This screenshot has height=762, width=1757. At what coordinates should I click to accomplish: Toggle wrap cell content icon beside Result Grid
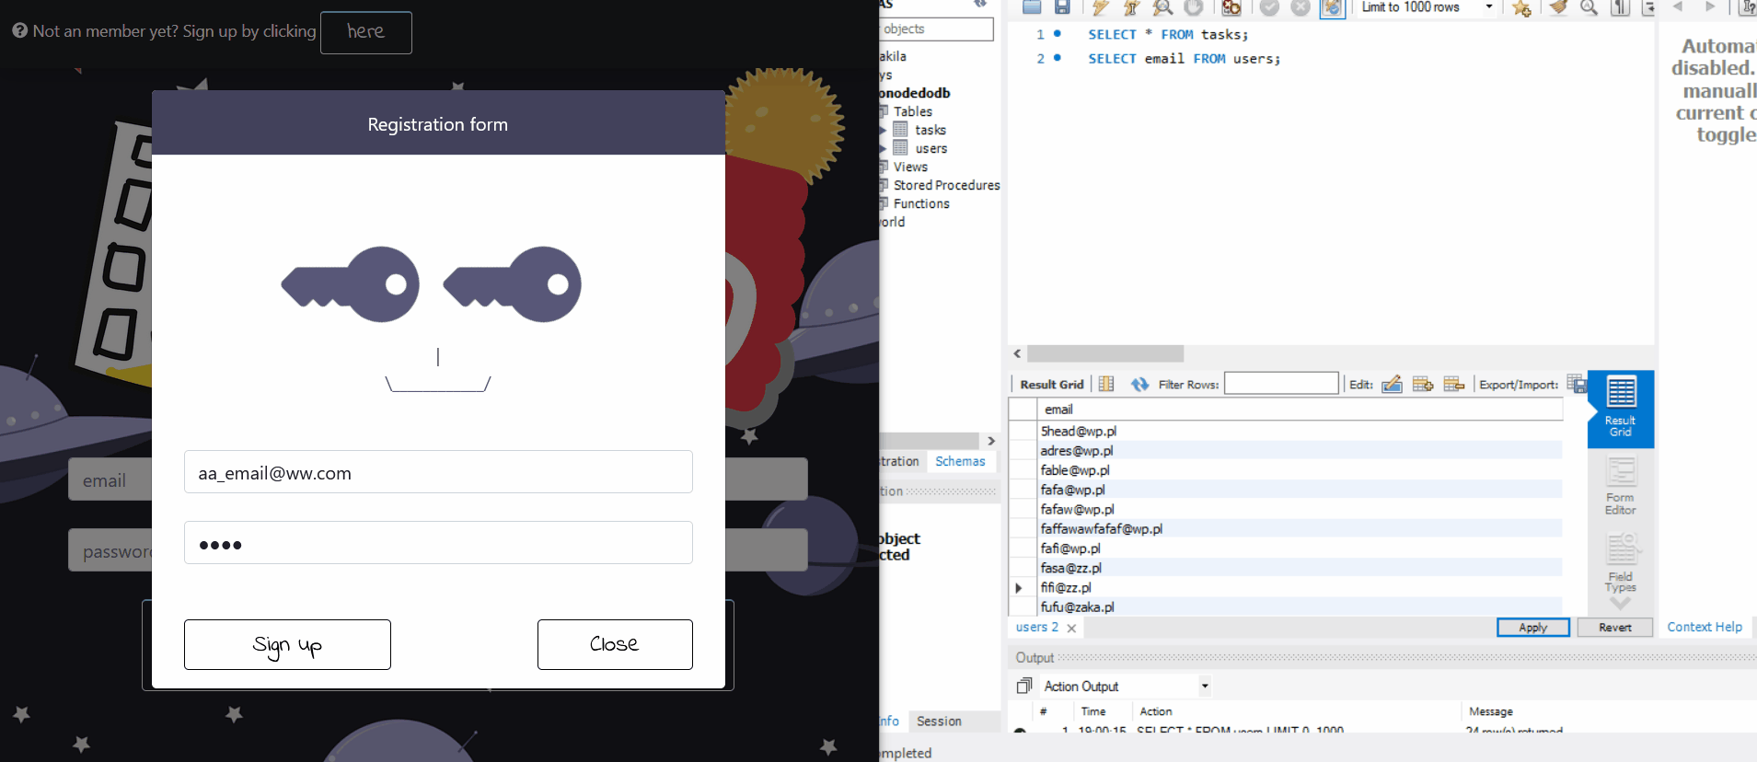[1106, 384]
